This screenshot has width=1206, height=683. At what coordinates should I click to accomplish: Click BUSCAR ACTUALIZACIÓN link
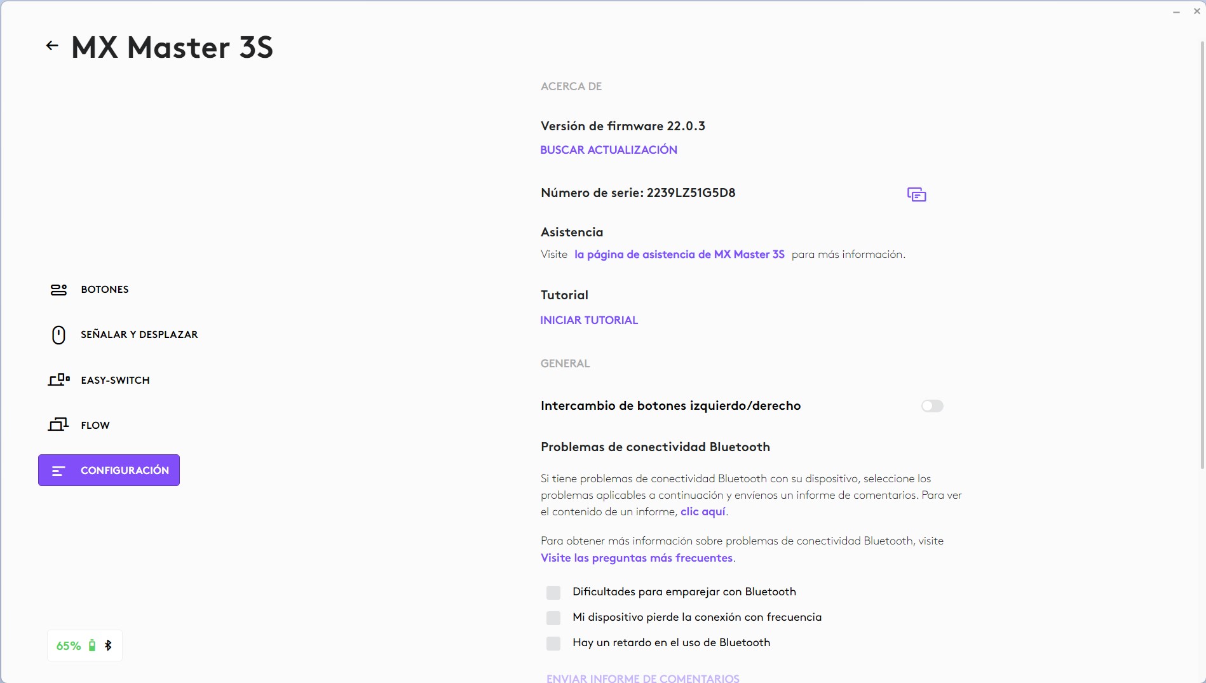pos(609,150)
